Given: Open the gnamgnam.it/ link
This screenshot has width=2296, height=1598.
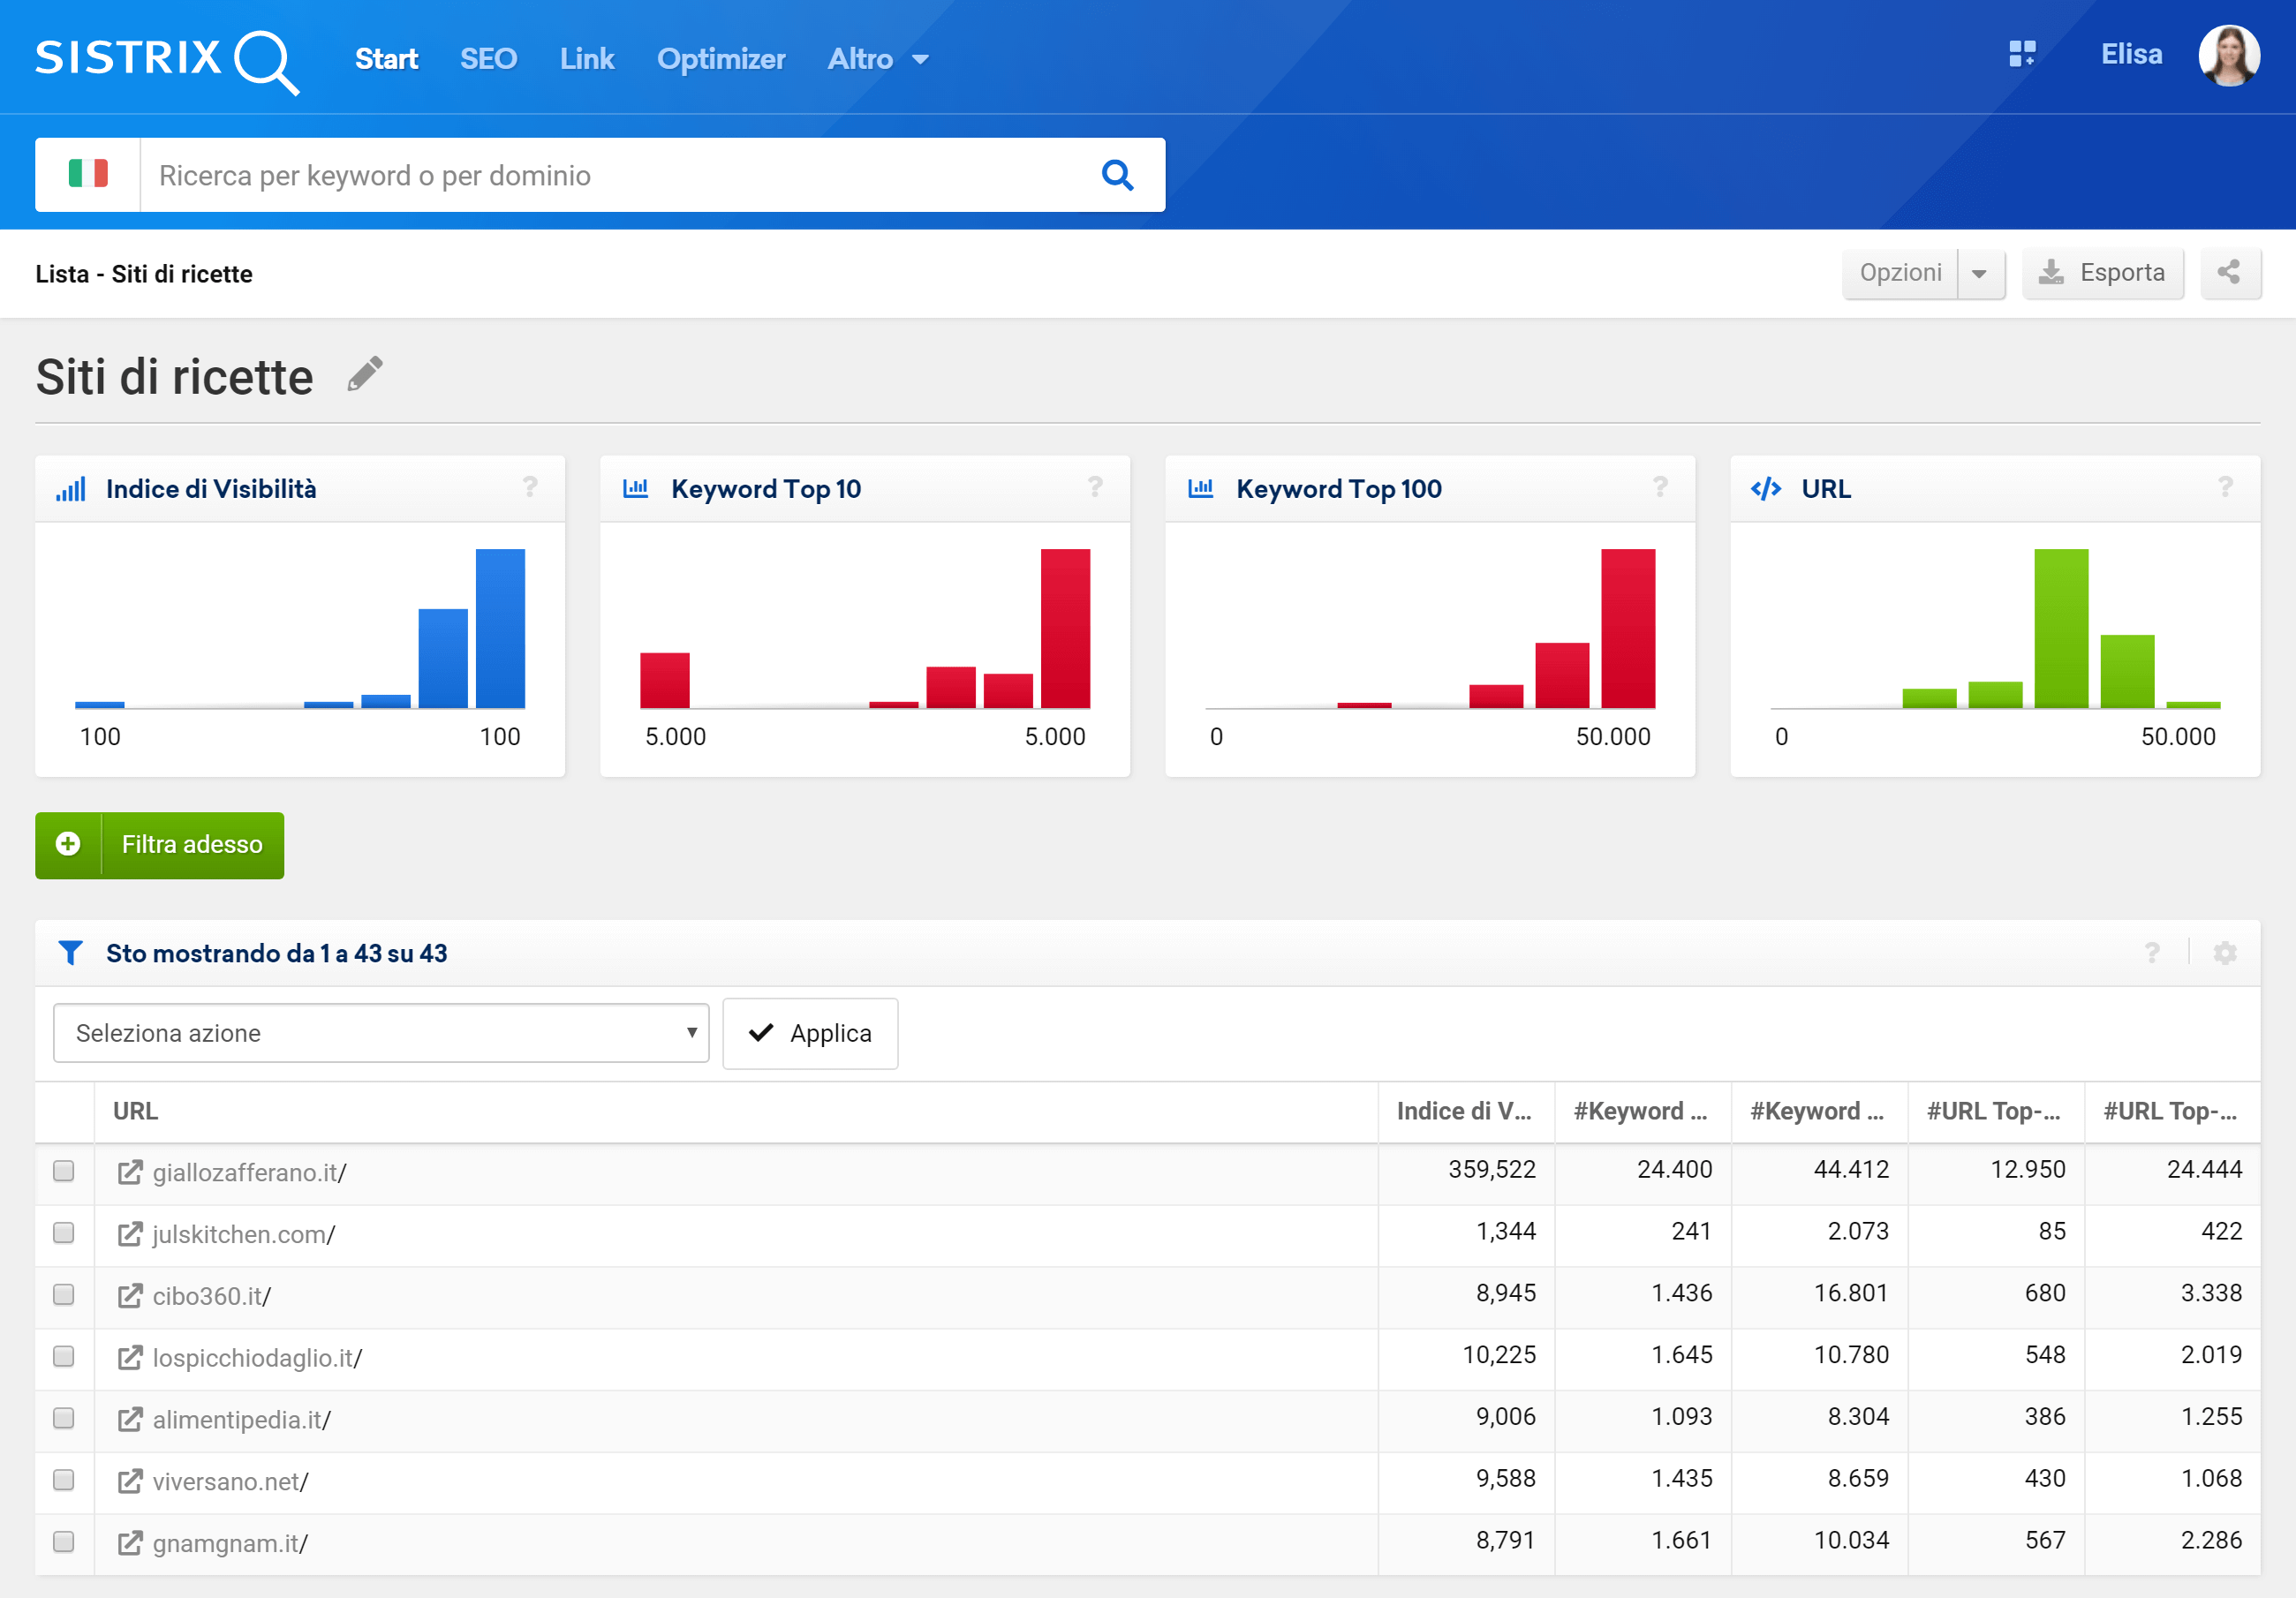Looking at the screenshot, I should click(x=230, y=1543).
